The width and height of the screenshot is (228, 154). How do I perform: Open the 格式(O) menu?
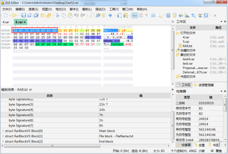coord(60,9)
